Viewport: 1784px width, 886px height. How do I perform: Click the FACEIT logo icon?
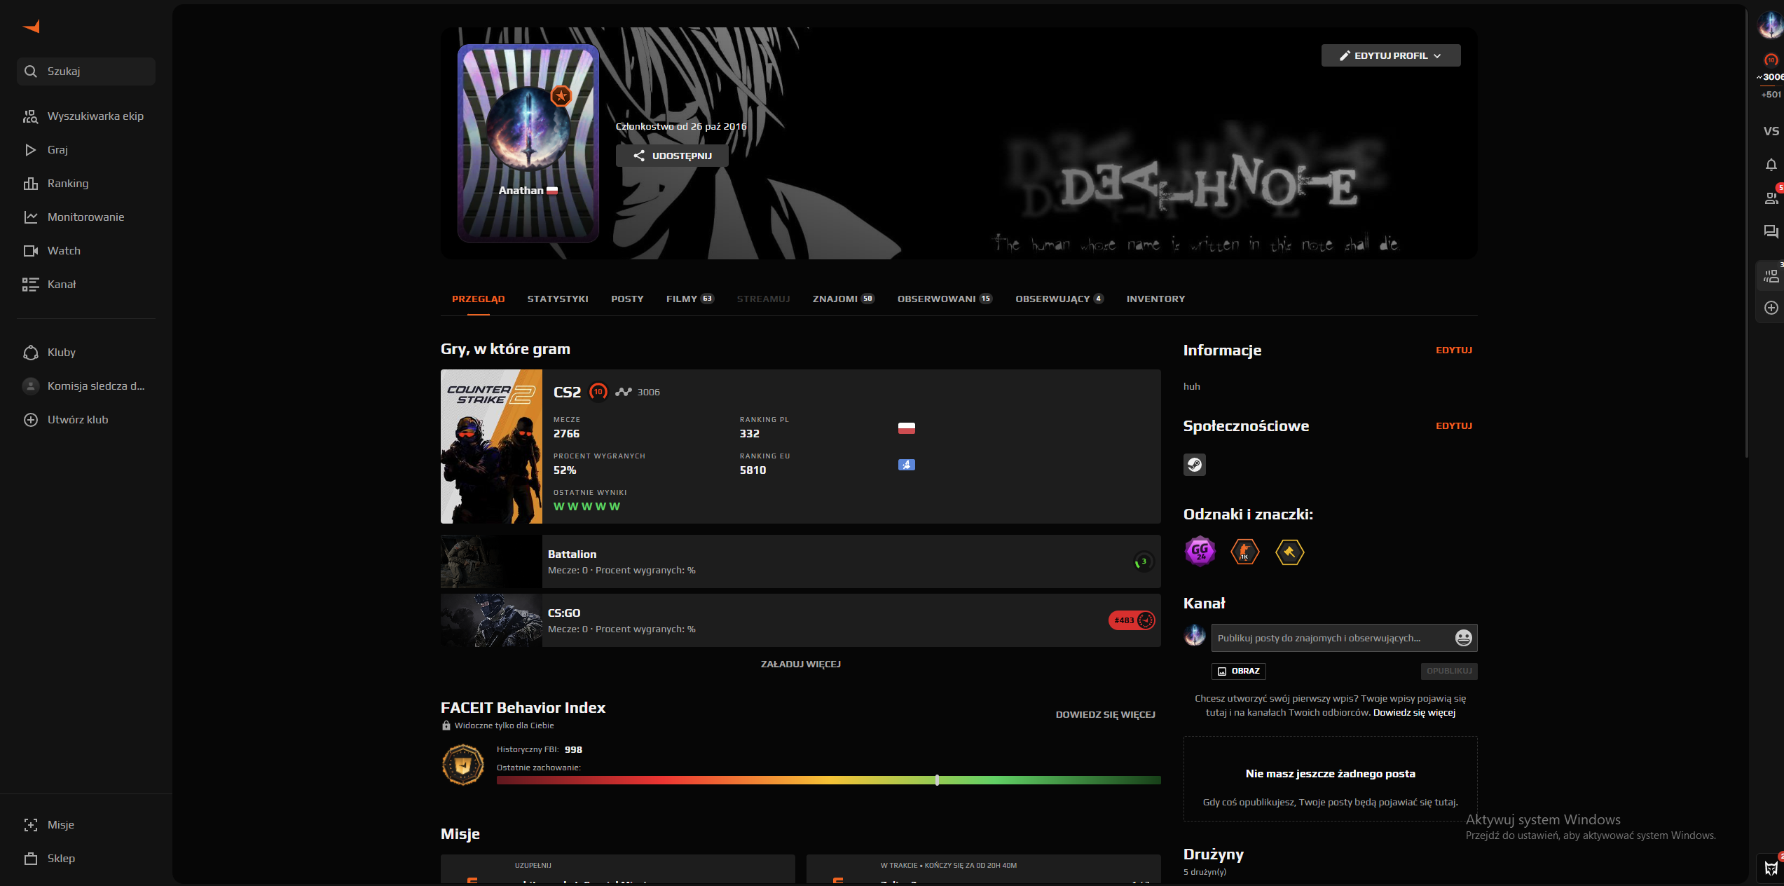click(32, 27)
